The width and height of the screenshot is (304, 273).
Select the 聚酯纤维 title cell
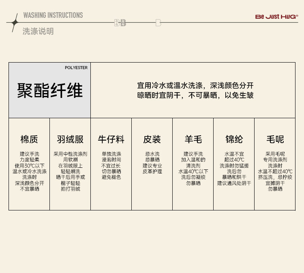[50, 90]
